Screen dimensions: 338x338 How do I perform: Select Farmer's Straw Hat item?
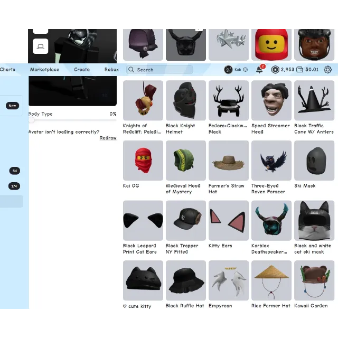[229, 161]
